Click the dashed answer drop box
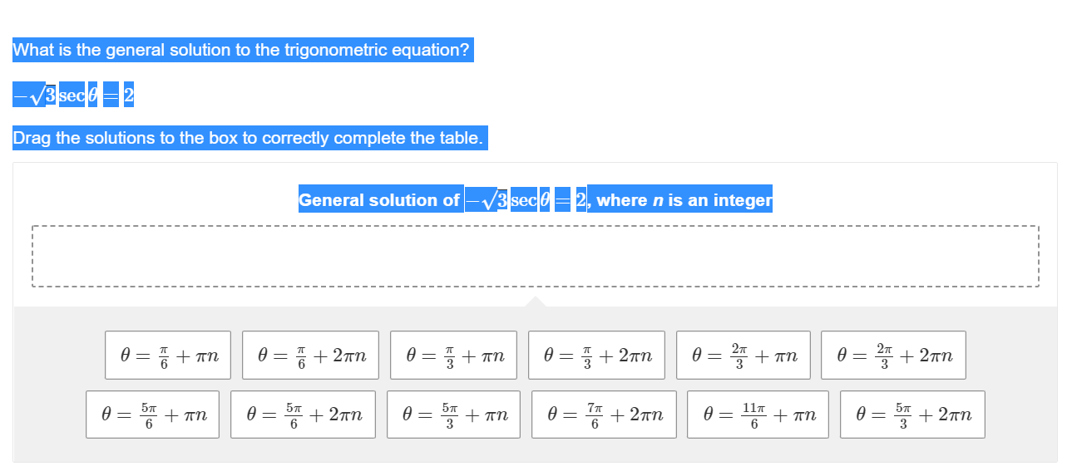The image size is (1072, 471). [536, 256]
